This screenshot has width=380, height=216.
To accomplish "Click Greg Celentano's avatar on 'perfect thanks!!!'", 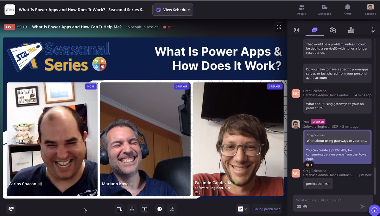I will coord(296,173).
